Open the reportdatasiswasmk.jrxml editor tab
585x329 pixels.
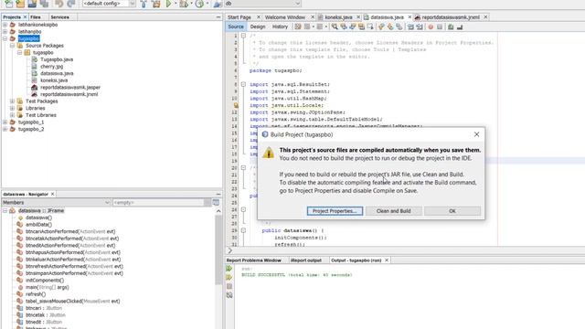coord(451,17)
